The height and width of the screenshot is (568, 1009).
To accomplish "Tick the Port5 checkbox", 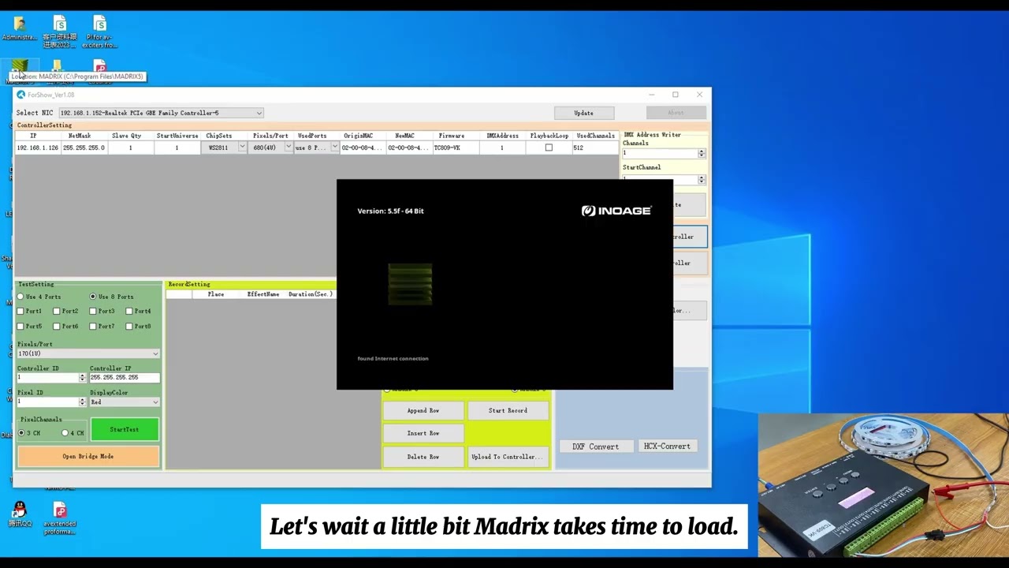I will click(20, 326).
